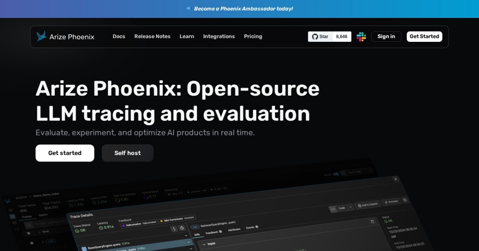Screen dimensions: 479x251
Task: Expand the Input section in Trace Details
Action: [x=212, y=243]
